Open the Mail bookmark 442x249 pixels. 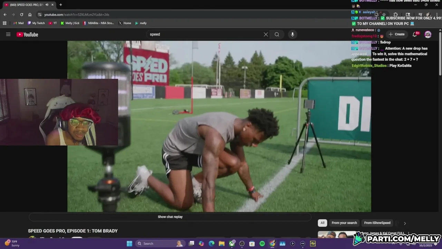click(x=19, y=23)
